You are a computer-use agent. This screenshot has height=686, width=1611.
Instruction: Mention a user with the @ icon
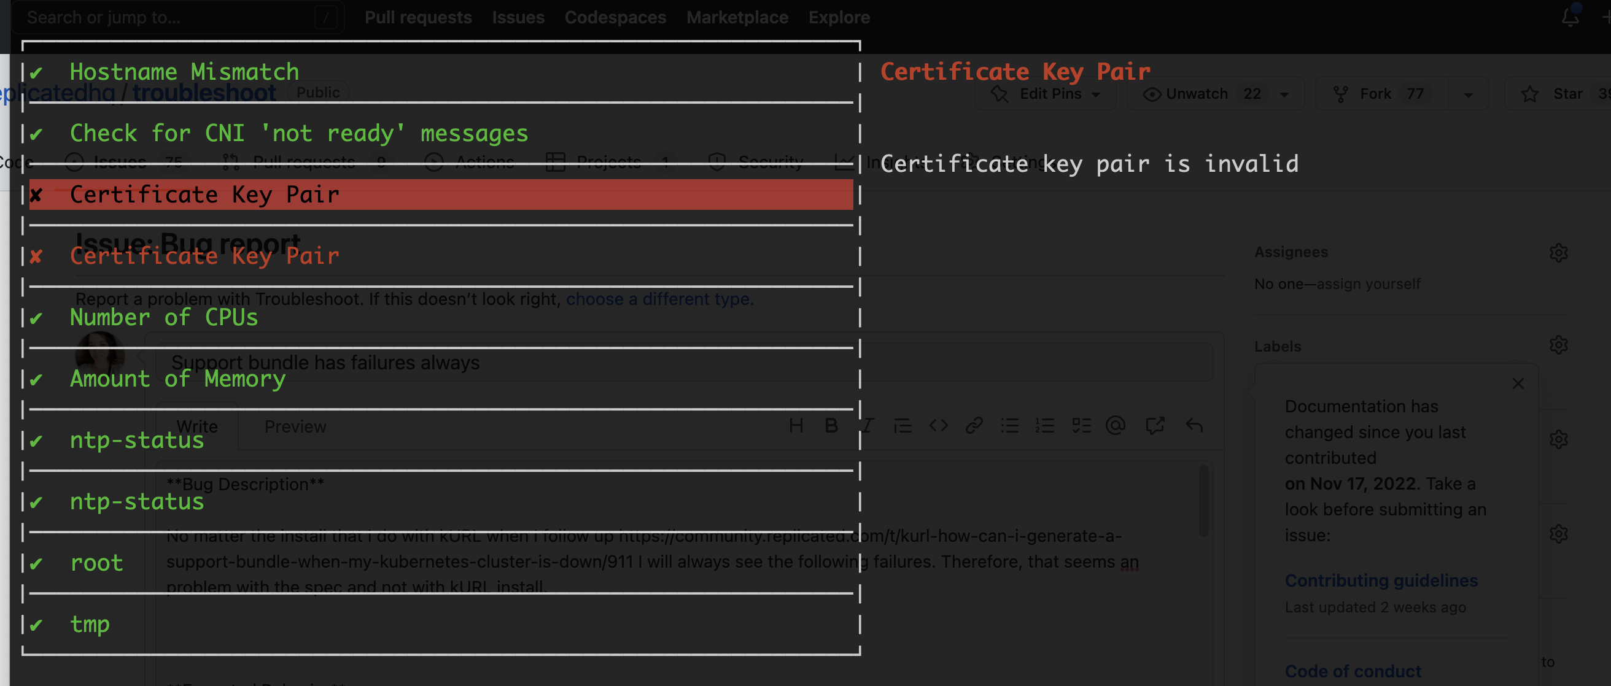pos(1117,425)
